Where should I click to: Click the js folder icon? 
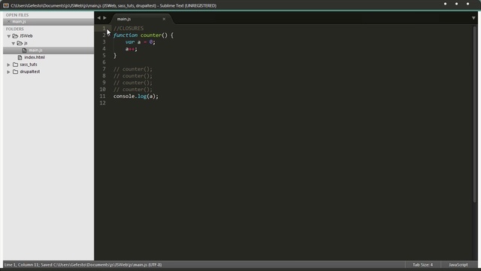click(x=20, y=43)
